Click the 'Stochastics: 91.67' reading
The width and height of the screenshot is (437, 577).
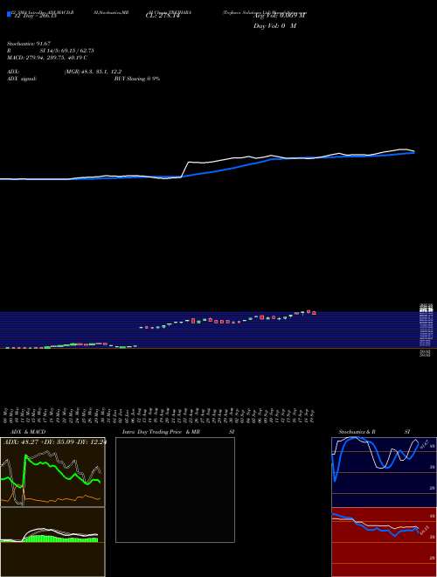29,44
